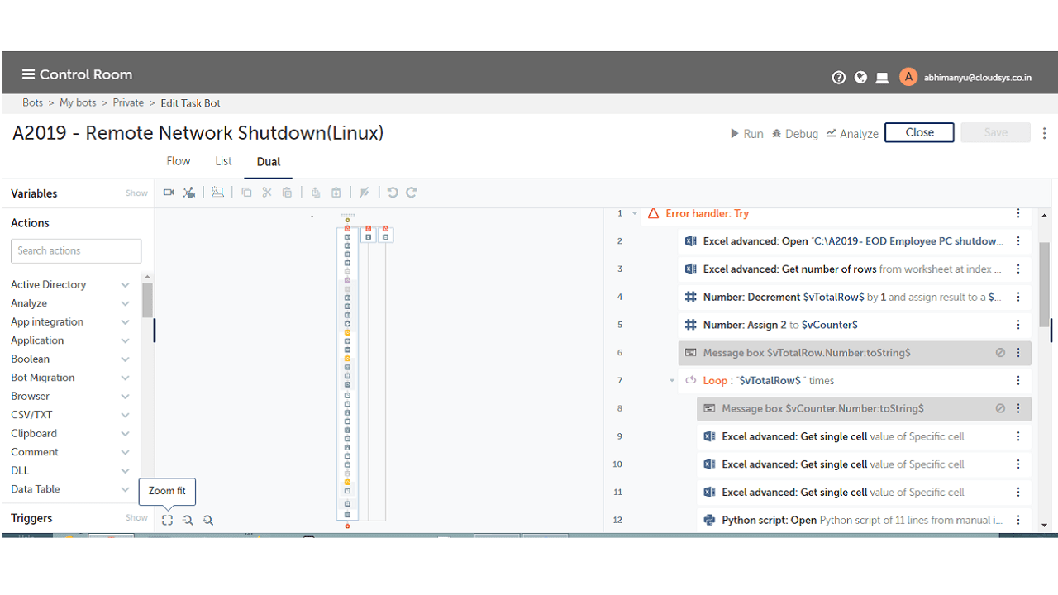The height and width of the screenshot is (595, 1058).
Task: Collapse the Loop step on line 7
Action: (x=672, y=381)
